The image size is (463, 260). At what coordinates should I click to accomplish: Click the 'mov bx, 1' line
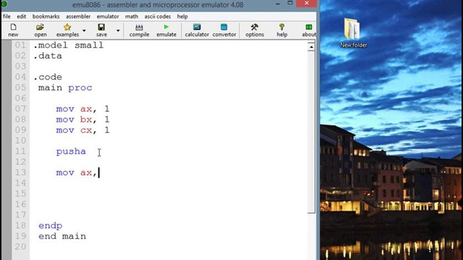tap(83, 119)
